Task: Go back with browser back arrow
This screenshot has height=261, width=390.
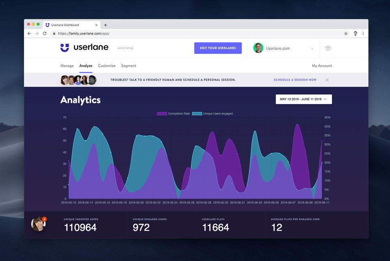Action: (29, 34)
